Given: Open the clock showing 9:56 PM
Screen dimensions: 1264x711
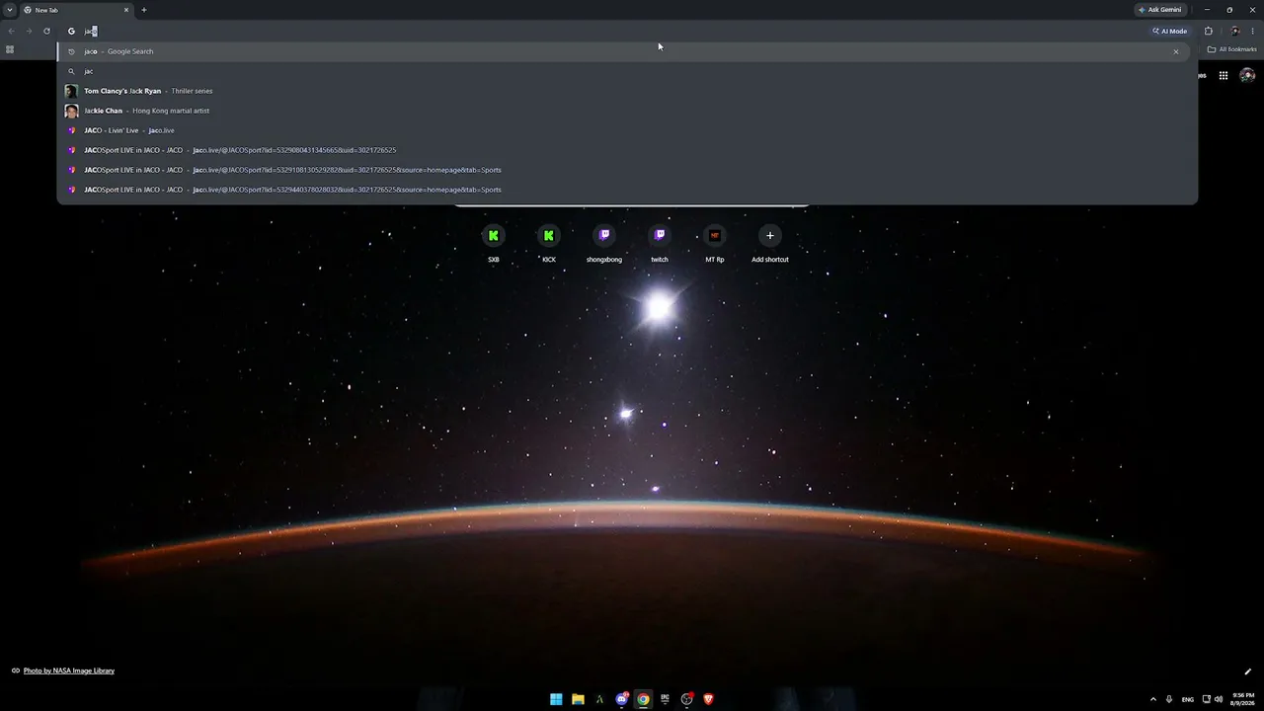Looking at the screenshot, I should coord(1243,699).
